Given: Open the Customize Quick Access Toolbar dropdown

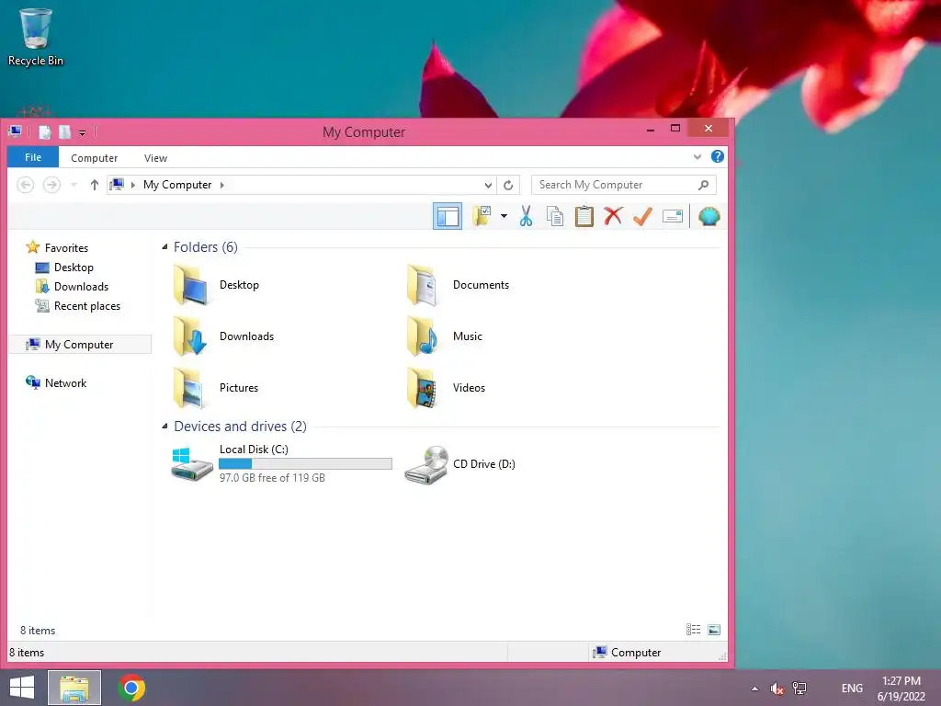Looking at the screenshot, I should coord(82,132).
